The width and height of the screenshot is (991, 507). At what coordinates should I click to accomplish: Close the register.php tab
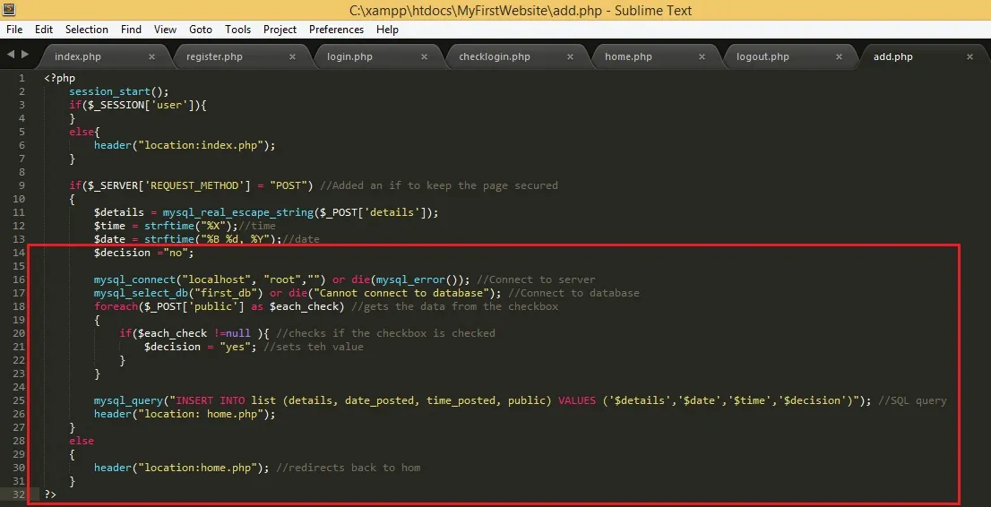point(292,56)
